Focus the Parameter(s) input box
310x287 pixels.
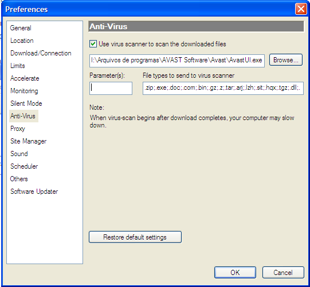point(111,89)
